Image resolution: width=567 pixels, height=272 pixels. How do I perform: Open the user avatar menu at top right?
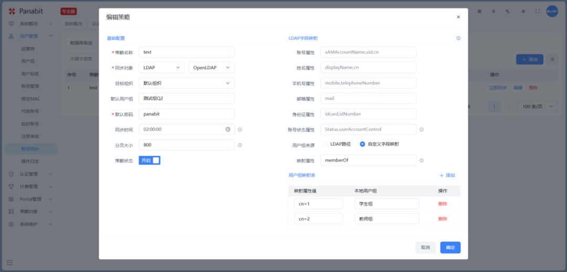point(552,11)
